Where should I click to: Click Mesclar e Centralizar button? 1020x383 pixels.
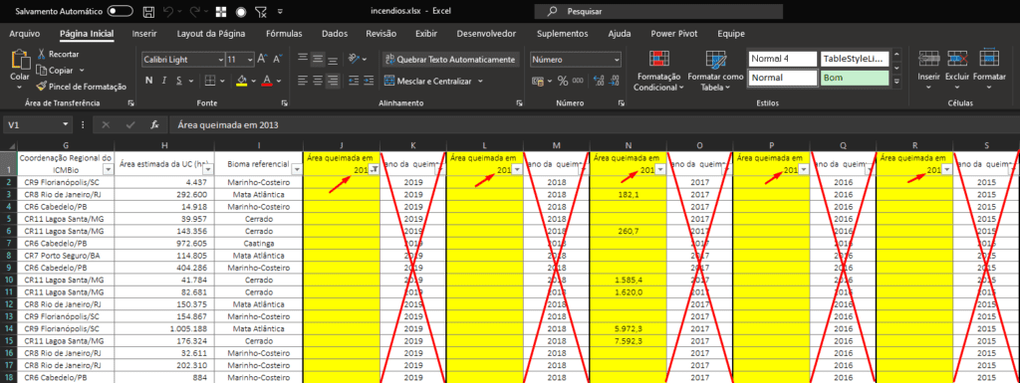(x=428, y=81)
